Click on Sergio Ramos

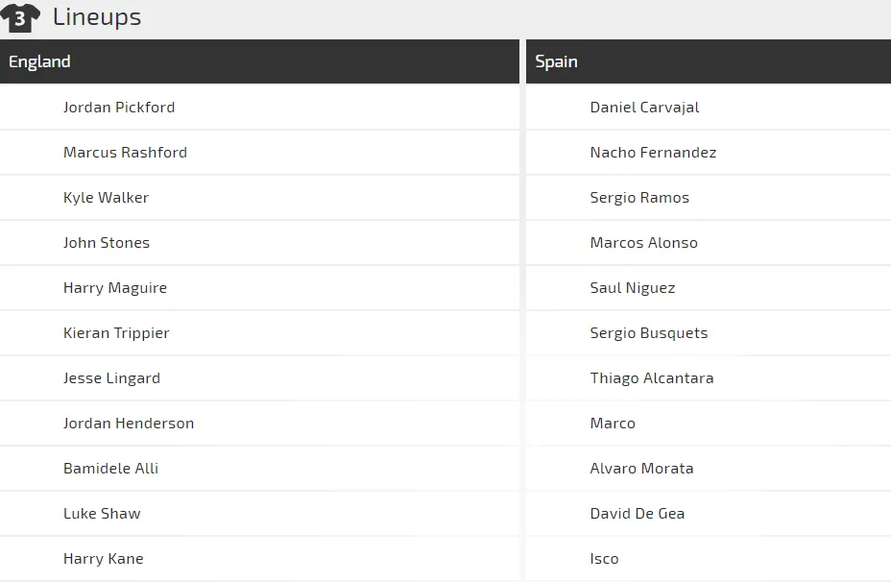click(x=639, y=198)
